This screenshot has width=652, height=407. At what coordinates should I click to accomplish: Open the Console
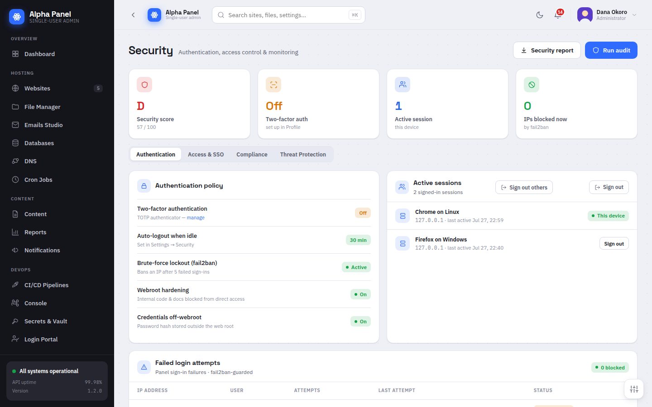pyautogui.click(x=57, y=303)
